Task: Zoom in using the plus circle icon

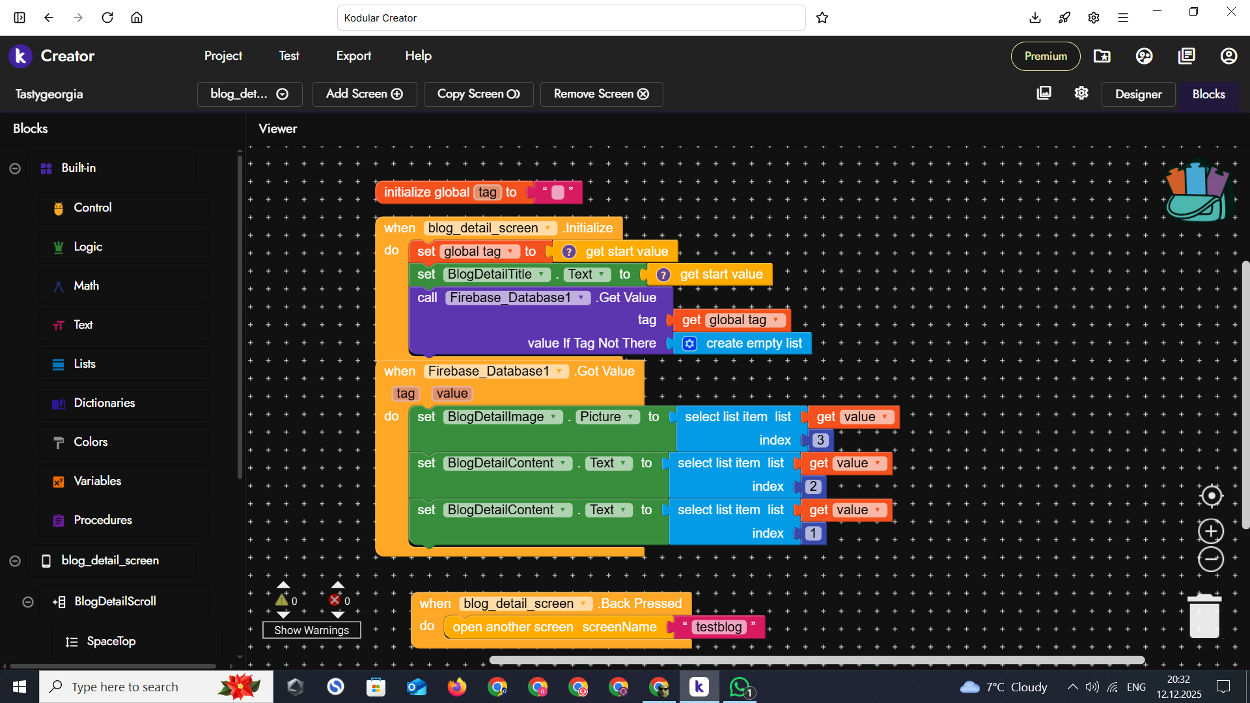Action: pos(1211,531)
